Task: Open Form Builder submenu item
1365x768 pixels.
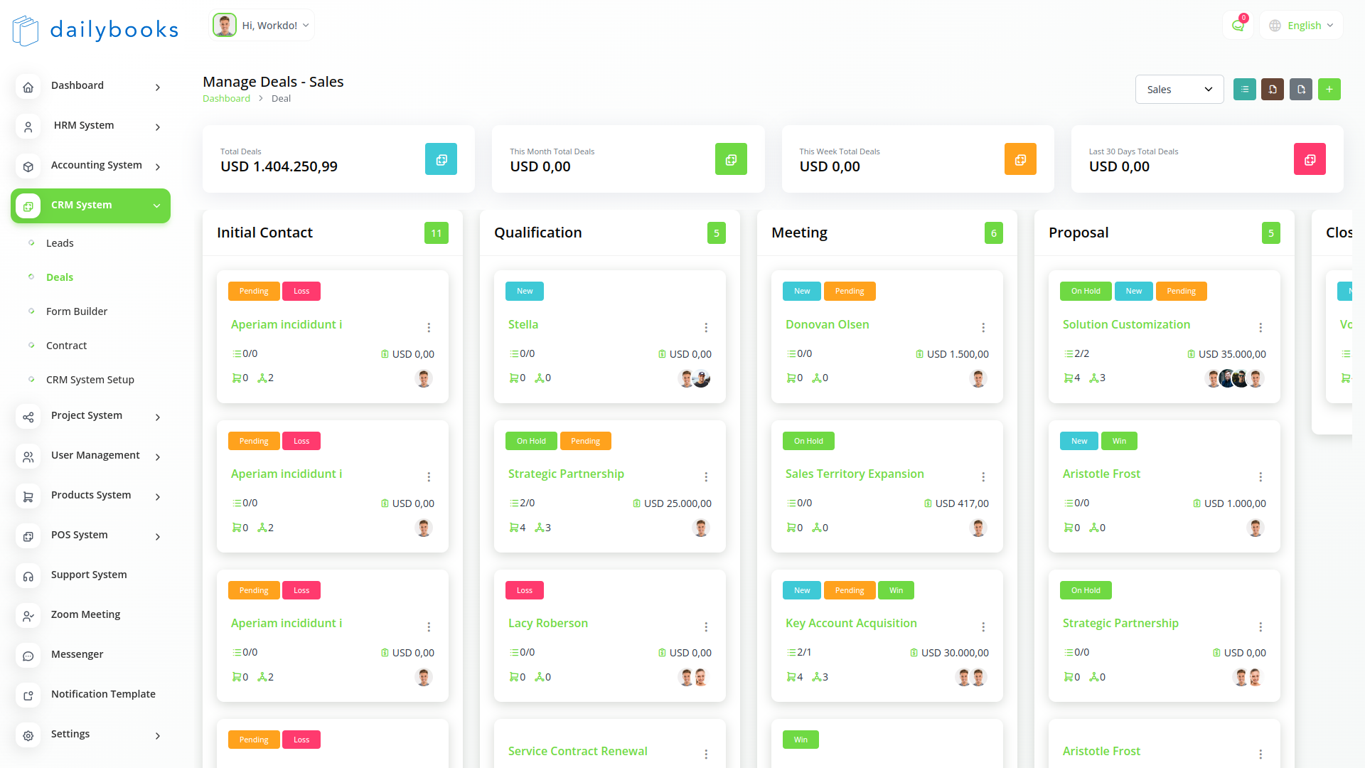Action: click(77, 311)
